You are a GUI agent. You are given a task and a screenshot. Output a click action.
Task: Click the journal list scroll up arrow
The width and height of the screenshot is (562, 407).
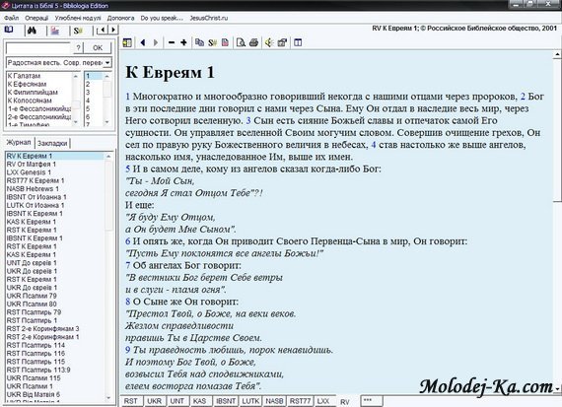(x=108, y=157)
